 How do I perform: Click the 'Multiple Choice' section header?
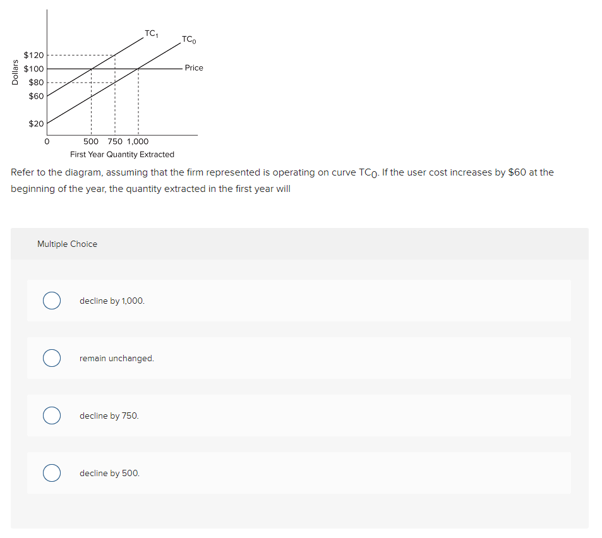click(x=68, y=244)
